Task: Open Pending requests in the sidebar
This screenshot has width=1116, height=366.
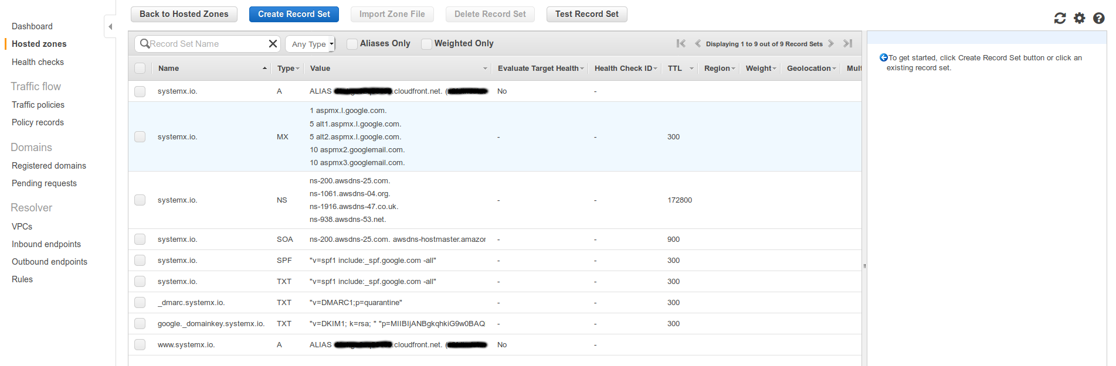Action: (x=44, y=183)
